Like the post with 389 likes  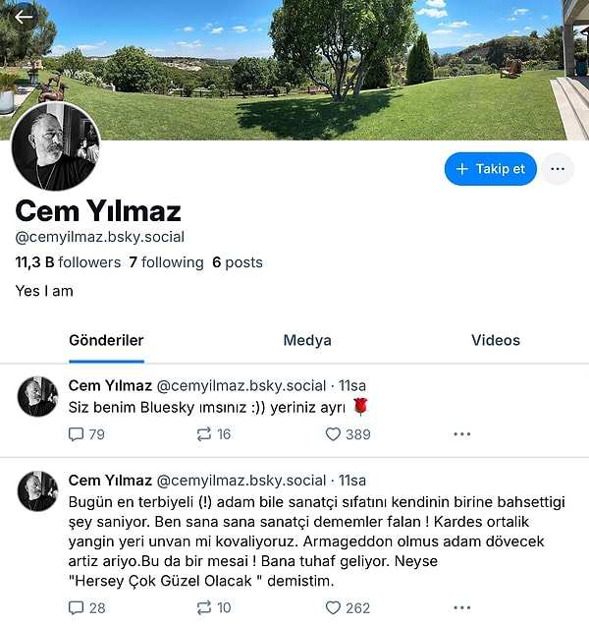tap(333, 434)
